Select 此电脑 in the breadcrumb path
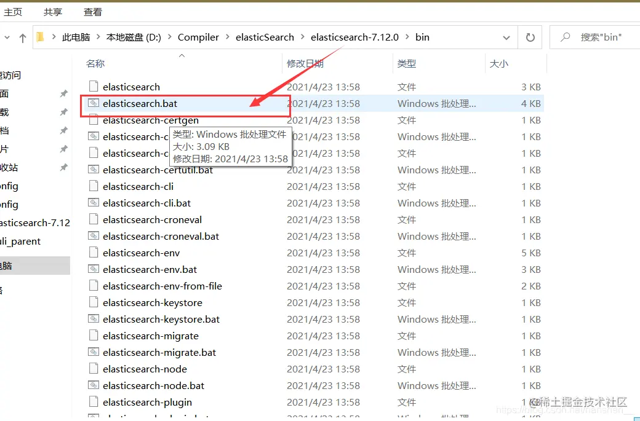640x421 pixels. coord(76,37)
